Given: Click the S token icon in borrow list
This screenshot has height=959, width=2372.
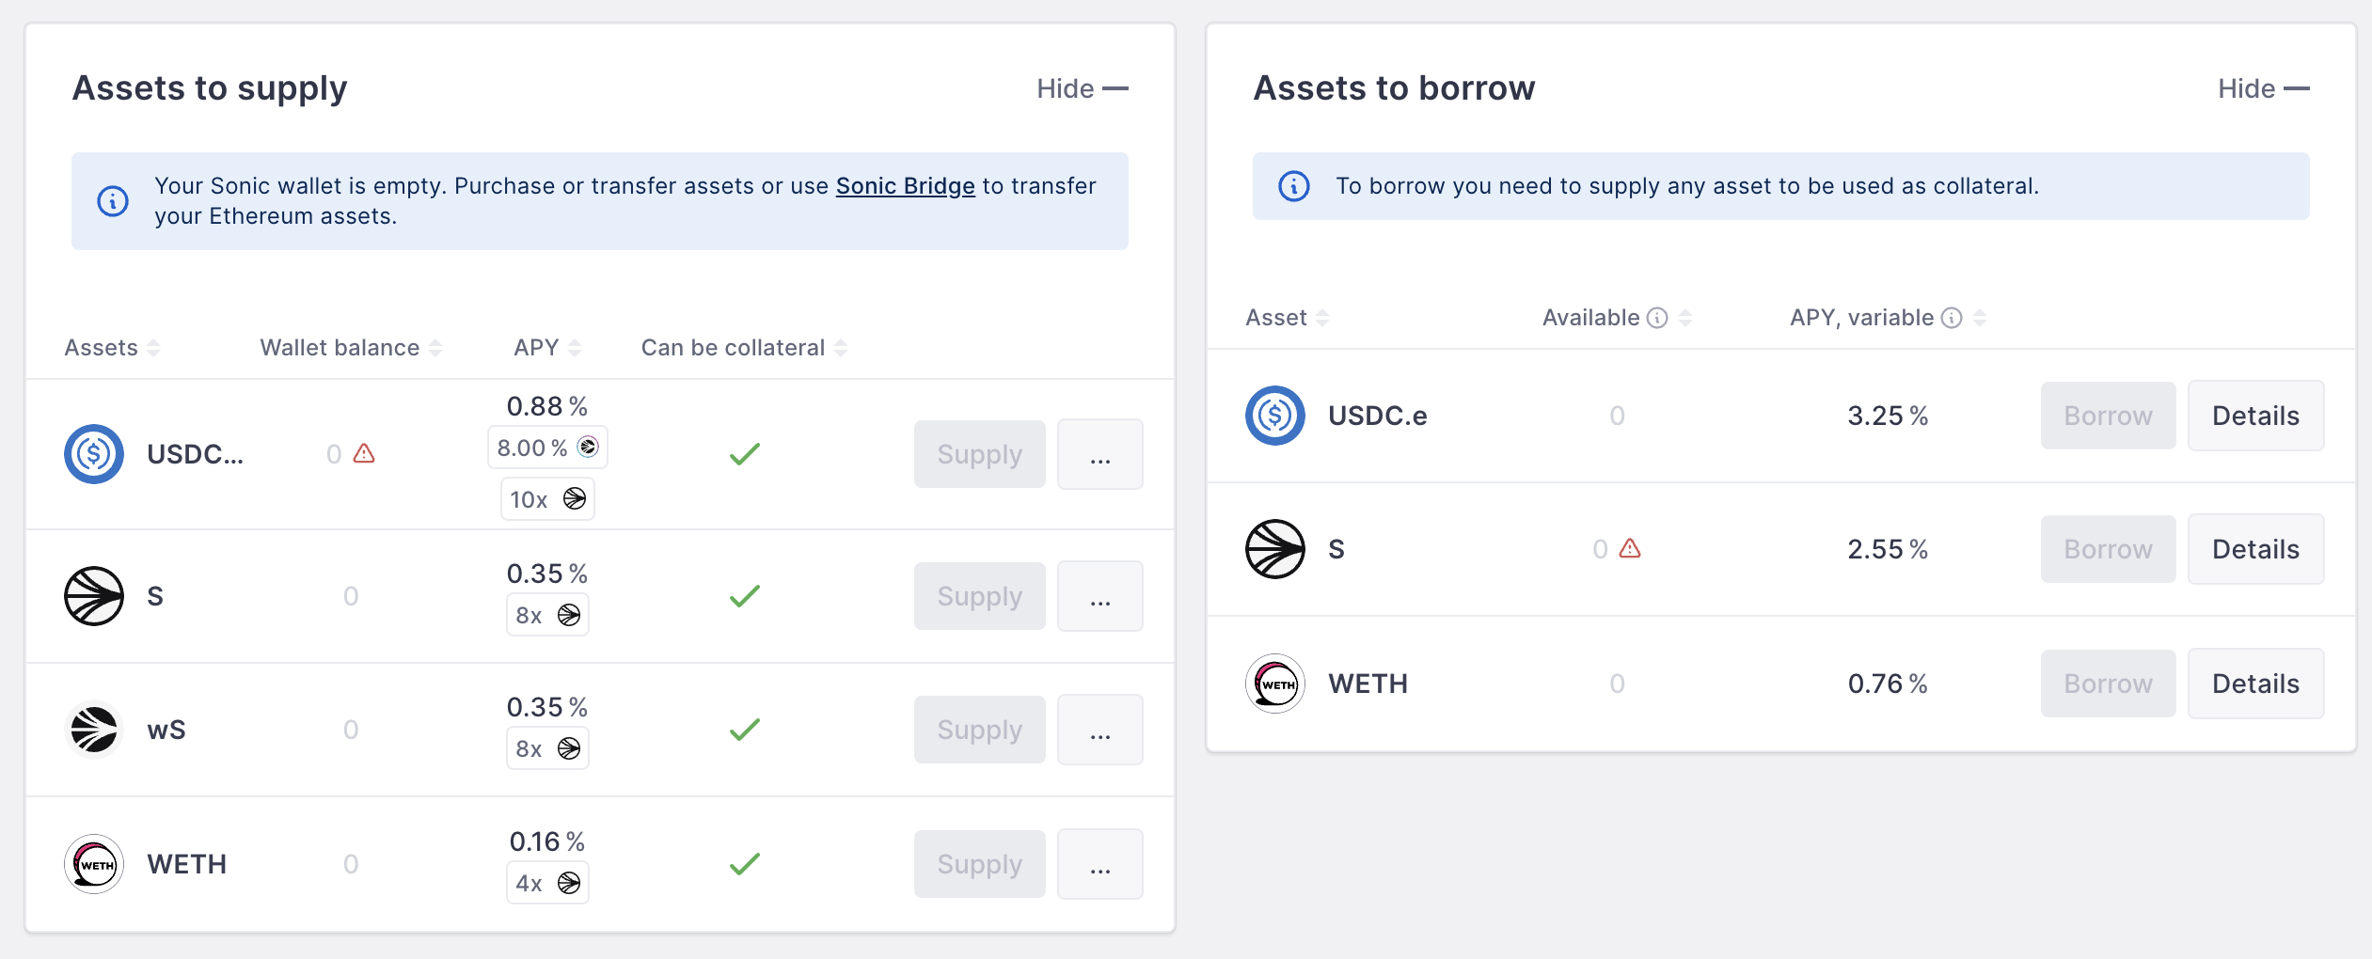Looking at the screenshot, I should tap(1274, 549).
